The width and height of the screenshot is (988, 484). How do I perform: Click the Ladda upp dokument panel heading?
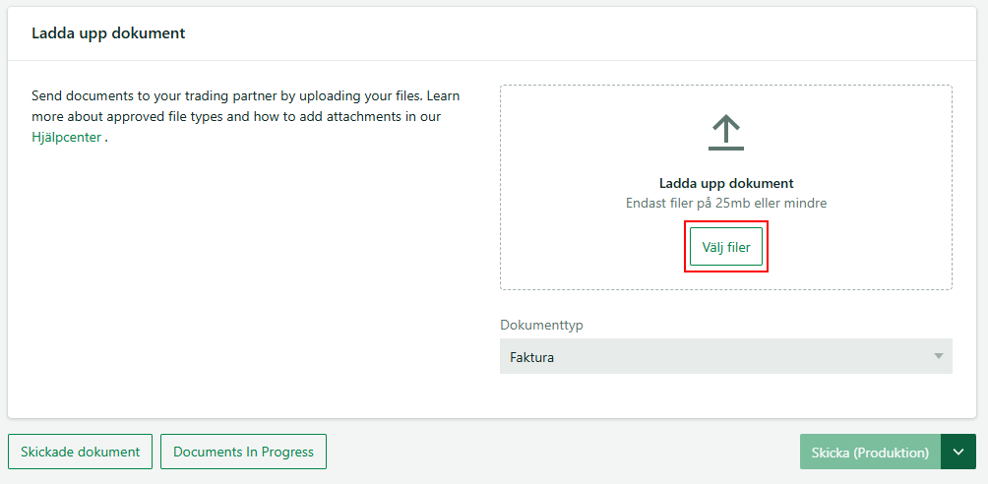coord(108,33)
